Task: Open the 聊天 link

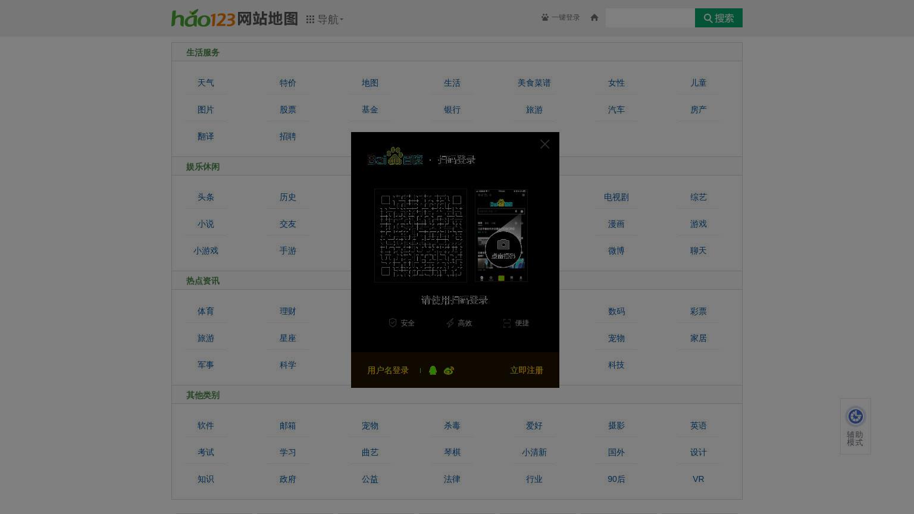Action: coord(699,250)
